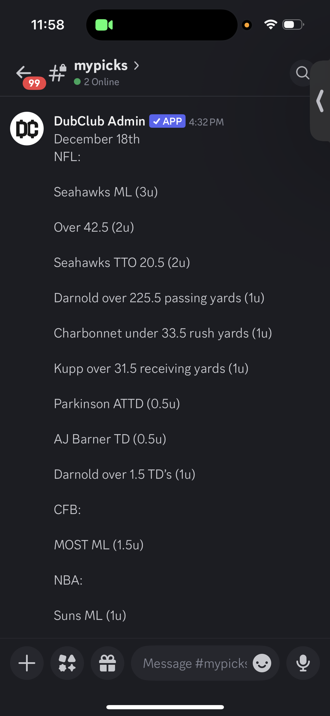
Task: Tap the microphone voice message icon
Action: coord(303,663)
